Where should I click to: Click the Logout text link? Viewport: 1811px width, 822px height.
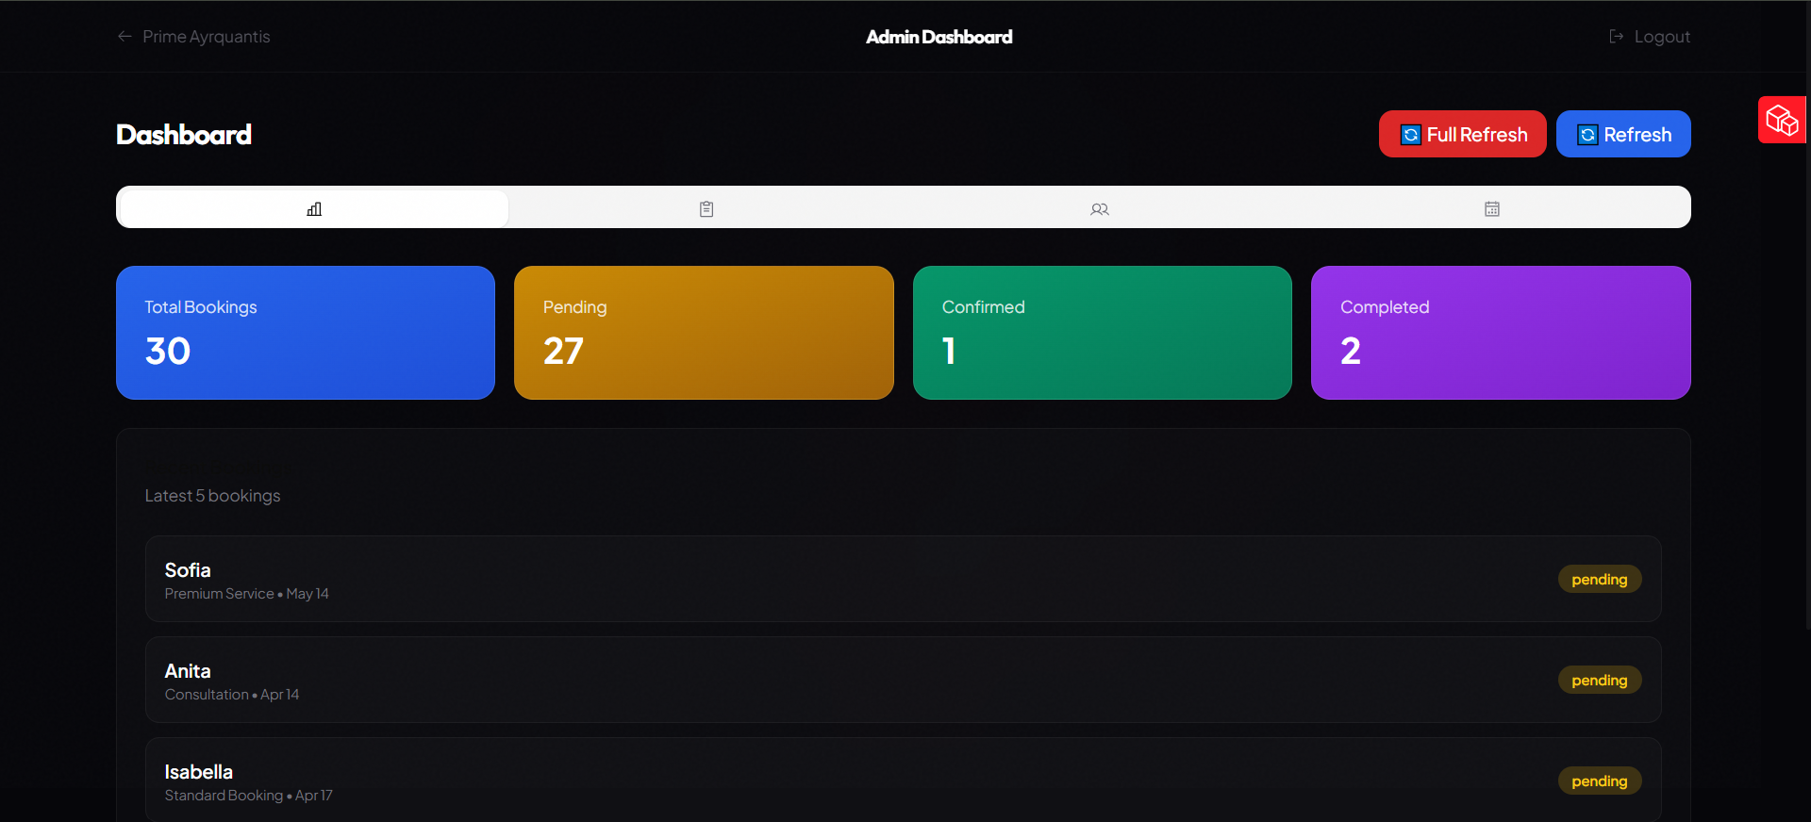tap(1661, 37)
